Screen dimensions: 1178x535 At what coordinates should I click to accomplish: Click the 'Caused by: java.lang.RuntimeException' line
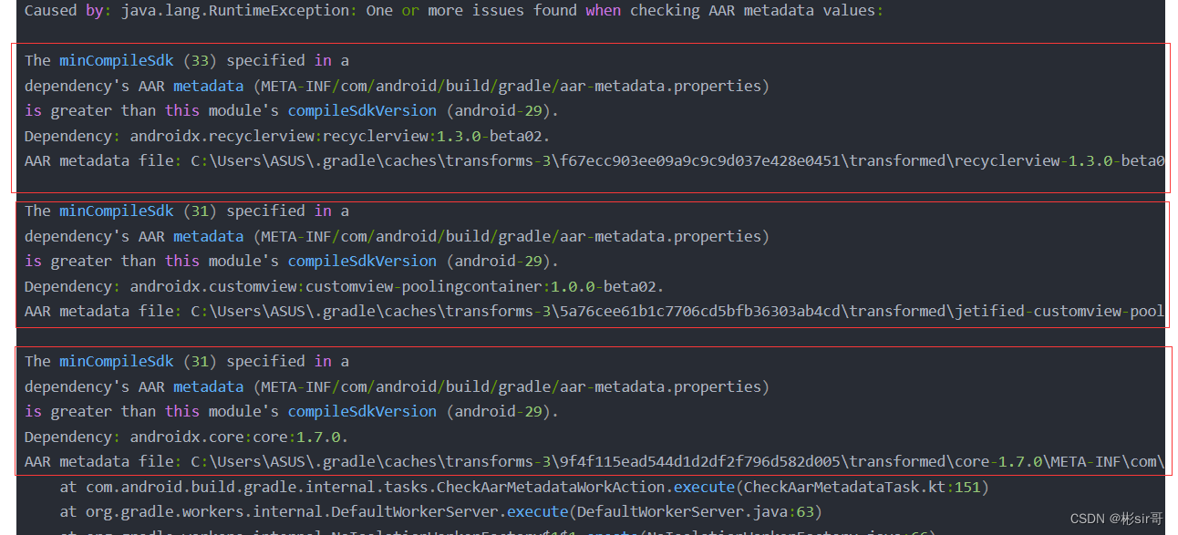pyautogui.click(x=454, y=10)
